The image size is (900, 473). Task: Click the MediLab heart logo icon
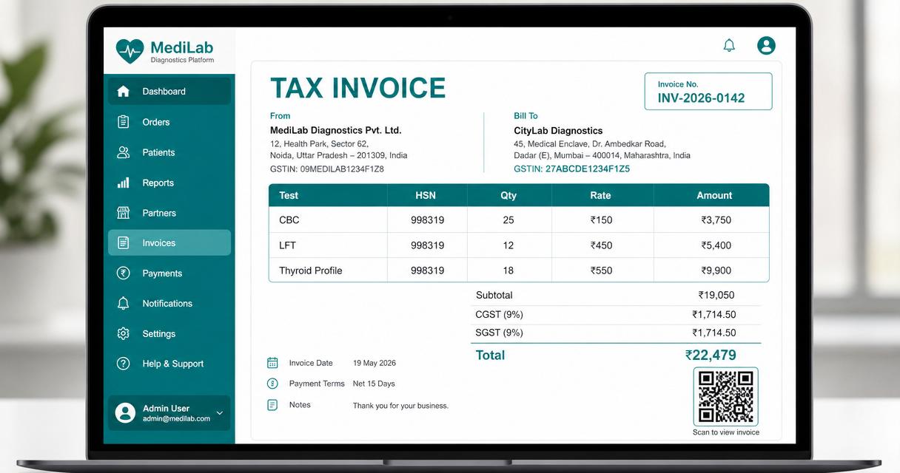(130, 50)
